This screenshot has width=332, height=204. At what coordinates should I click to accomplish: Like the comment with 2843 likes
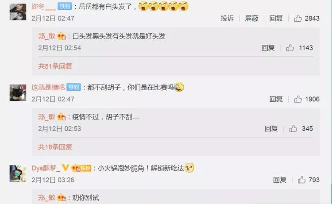coord(298,19)
